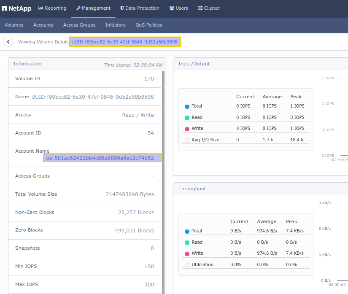The width and height of the screenshot is (348, 294).
Task: Click the volume UUID link in the breadcrumb
Action: pyautogui.click(x=125, y=42)
